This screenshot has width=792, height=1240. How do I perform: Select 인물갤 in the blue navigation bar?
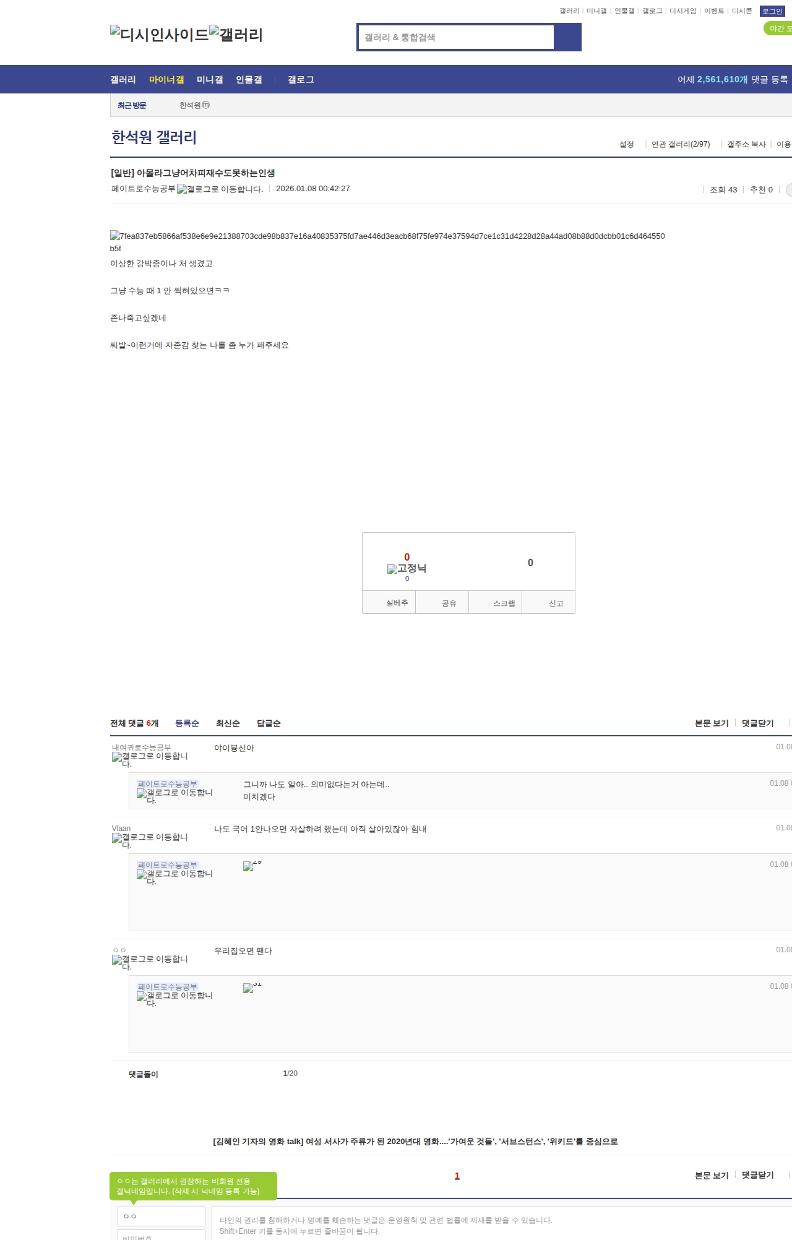click(x=249, y=79)
